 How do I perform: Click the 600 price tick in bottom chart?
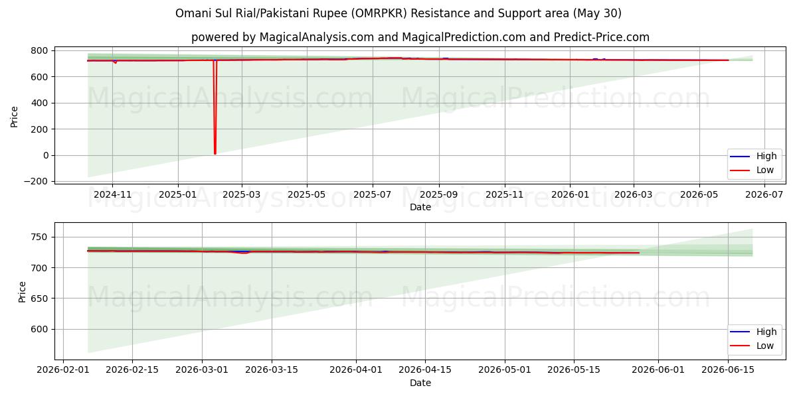coord(39,330)
